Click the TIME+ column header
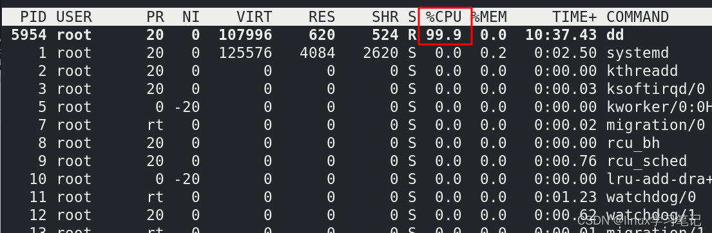The image size is (712, 233). 574,17
